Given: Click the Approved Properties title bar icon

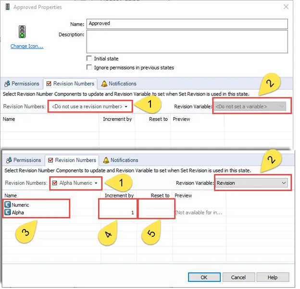Looking at the screenshot, I should pos(8,7).
